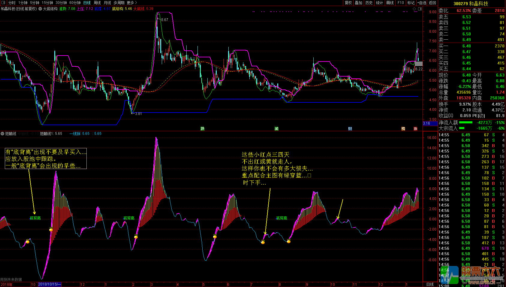This screenshot has width=506, height=287.
Task: Switch to the 周线 weekly chart
Action: coord(97,3)
